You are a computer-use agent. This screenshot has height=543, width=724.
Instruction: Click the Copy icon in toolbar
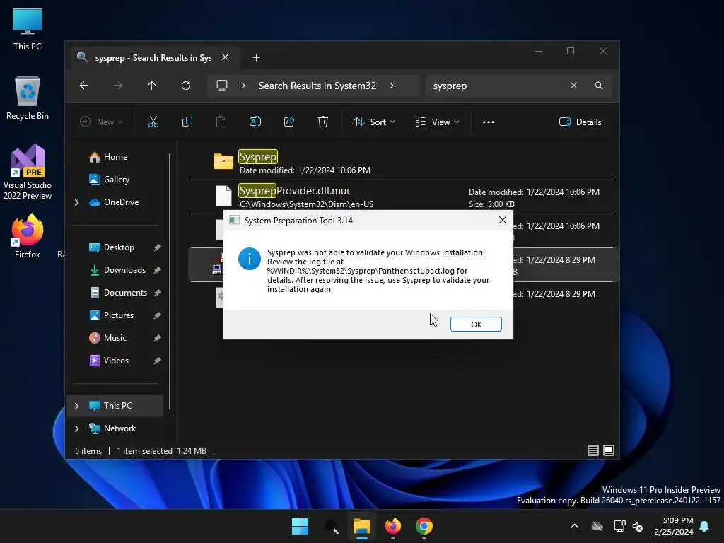187,122
